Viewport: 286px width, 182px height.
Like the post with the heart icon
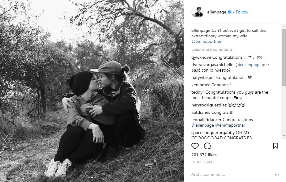point(195,146)
